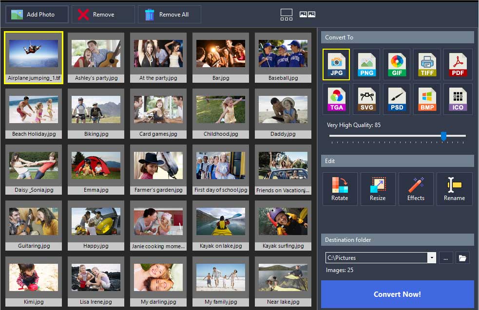Select PSD as the target format

[397, 99]
